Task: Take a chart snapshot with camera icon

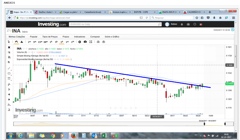Action: point(85,42)
